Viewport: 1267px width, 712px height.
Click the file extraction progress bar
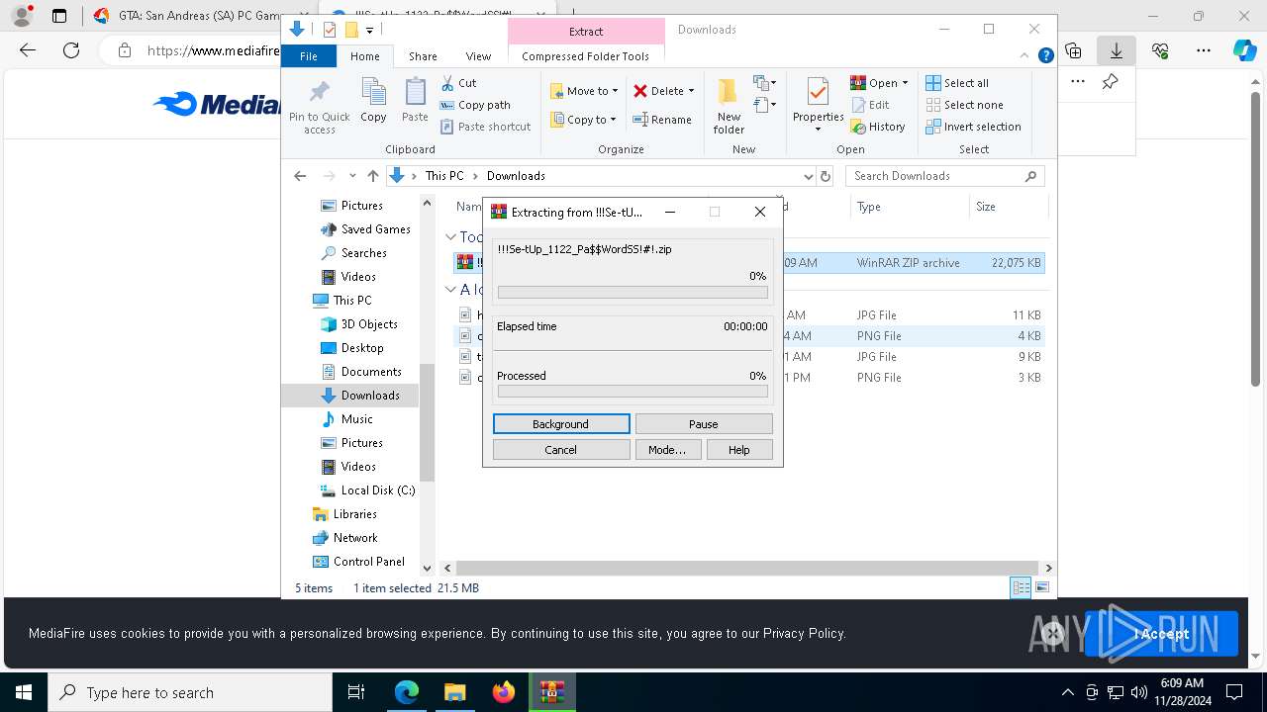633,293
